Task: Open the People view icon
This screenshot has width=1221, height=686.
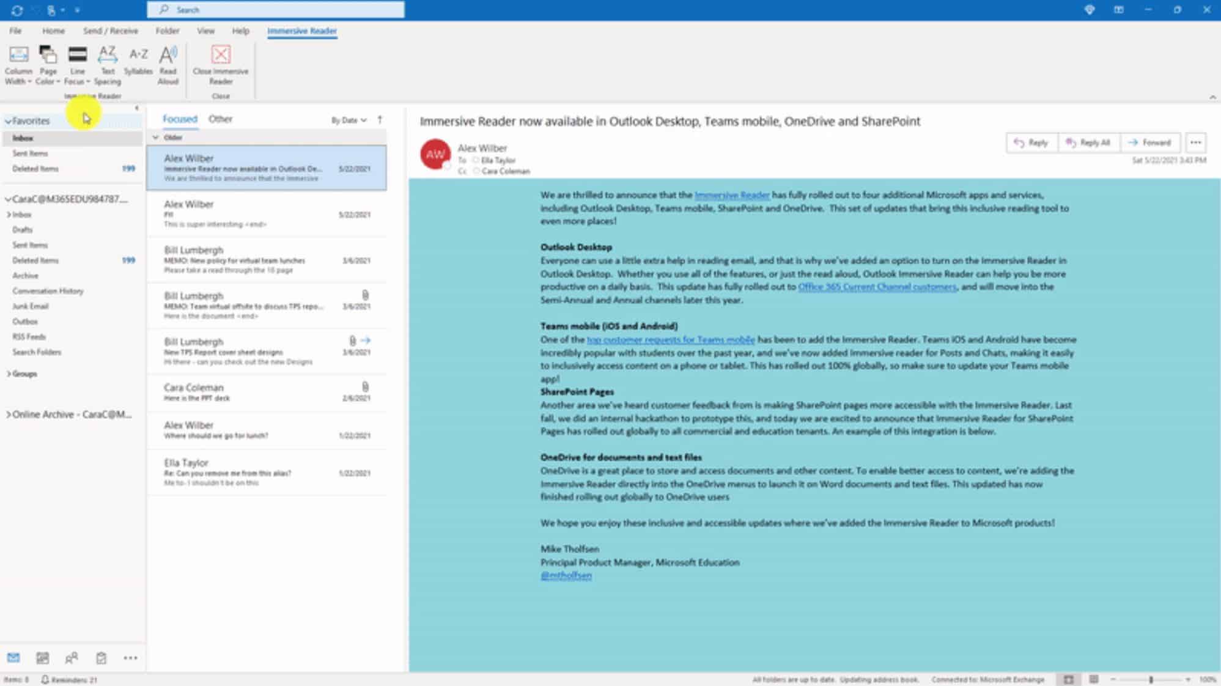Action: pyautogui.click(x=72, y=658)
